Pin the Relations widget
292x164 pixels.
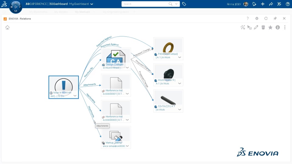point(275,19)
